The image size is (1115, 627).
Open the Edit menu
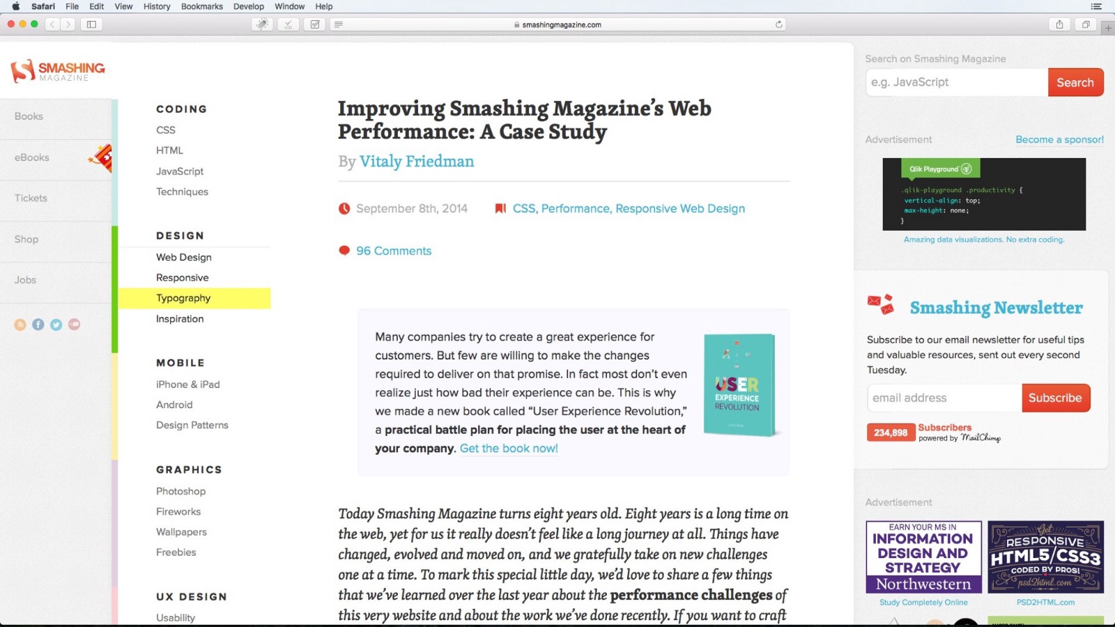coord(97,6)
